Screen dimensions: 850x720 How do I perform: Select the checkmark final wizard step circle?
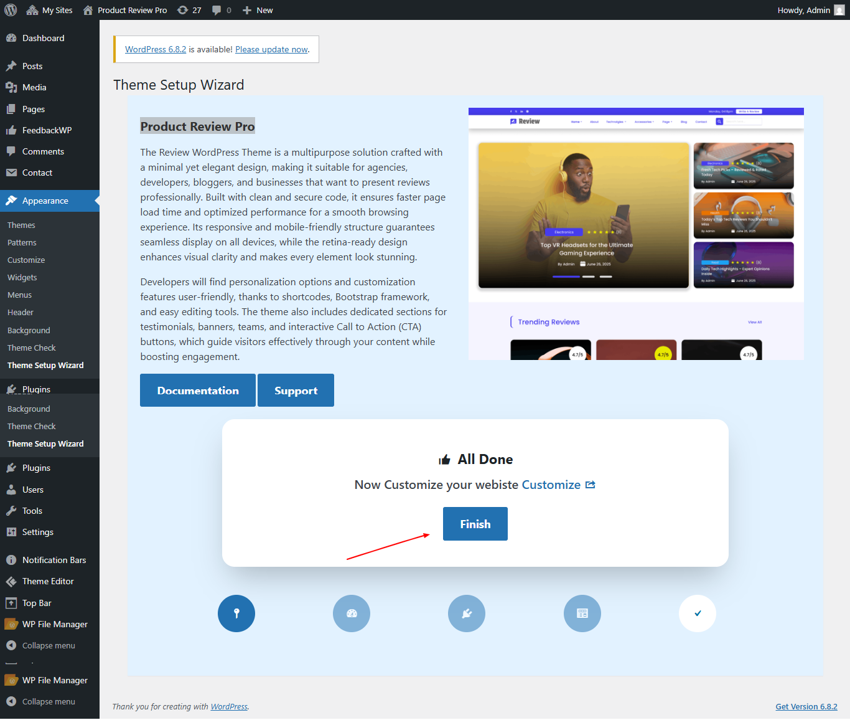click(698, 613)
